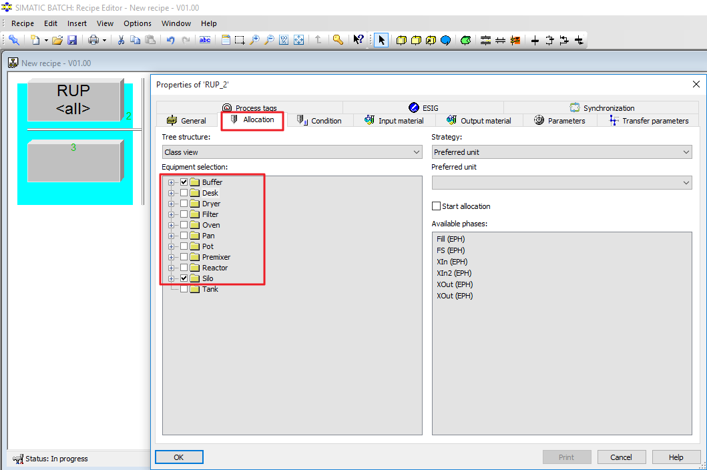Switch to the Input material tab
Viewport: 707px width, 470px height.
pos(395,120)
